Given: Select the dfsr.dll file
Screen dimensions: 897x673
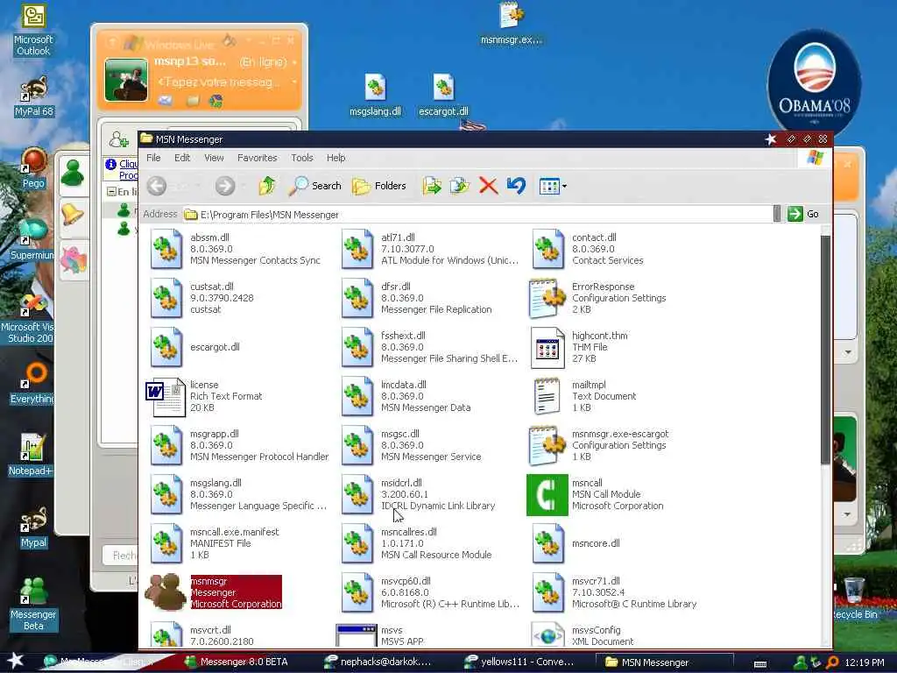Looking at the screenshot, I should [416, 298].
